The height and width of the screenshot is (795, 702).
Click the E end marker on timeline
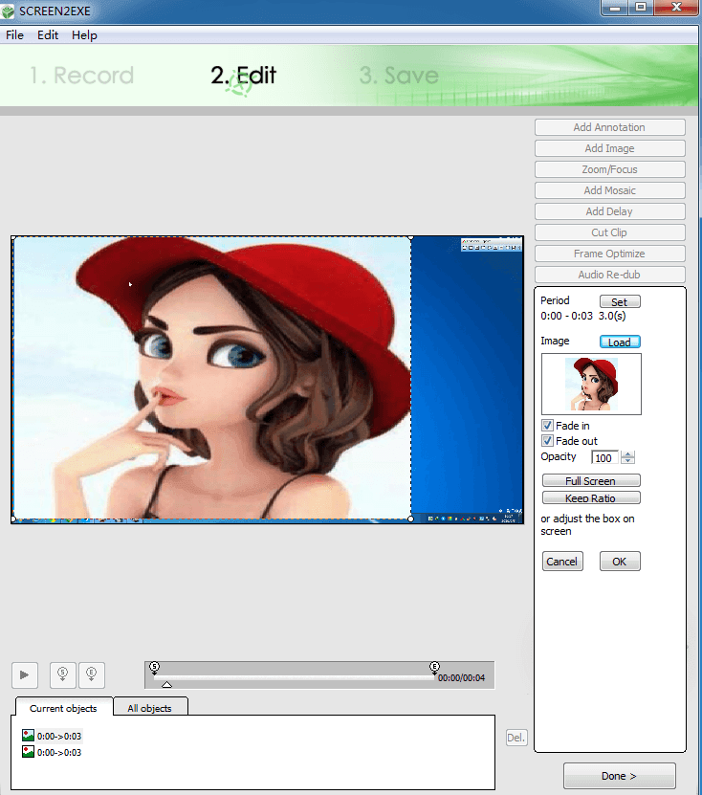(x=434, y=667)
